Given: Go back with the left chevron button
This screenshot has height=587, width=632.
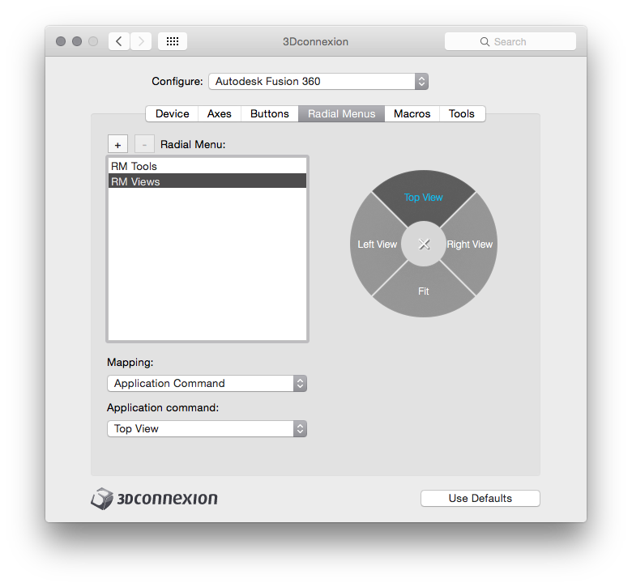Looking at the screenshot, I should 119,41.
